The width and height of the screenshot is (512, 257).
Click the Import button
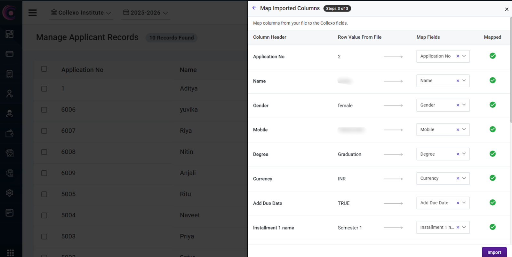click(x=494, y=252)
